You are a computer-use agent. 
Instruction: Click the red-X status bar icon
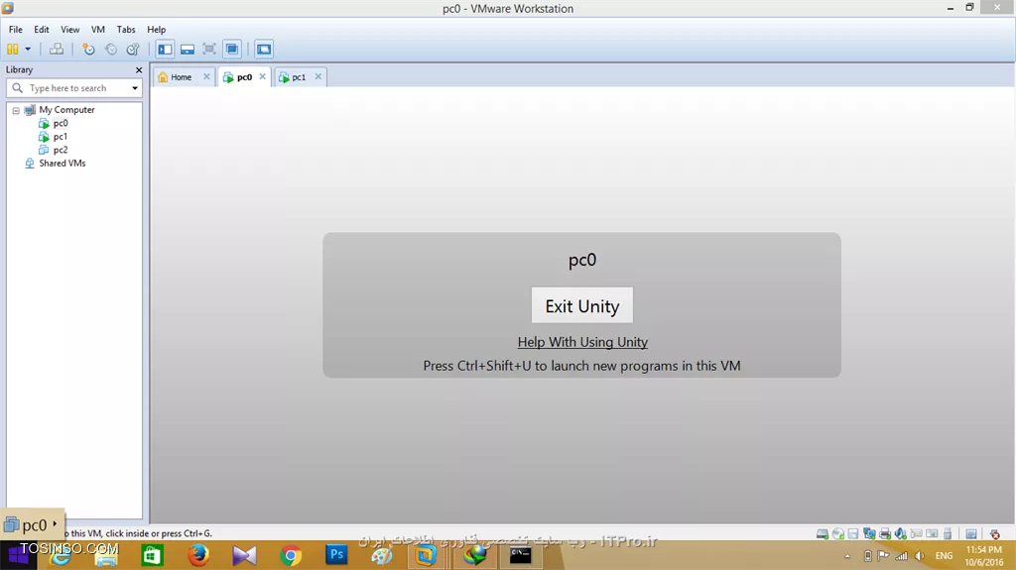pos(994,534)
